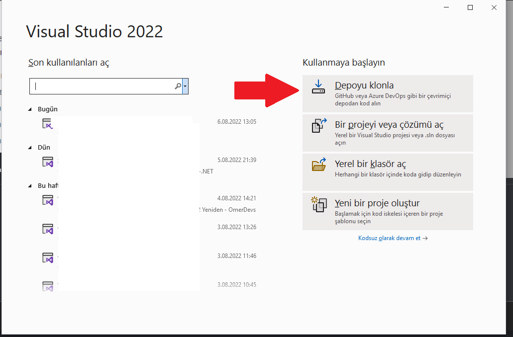Click timestamp 3.08.2022 10:45
Image resolution: width=513 pixels, height=337 pixels.
pos(237,284)
